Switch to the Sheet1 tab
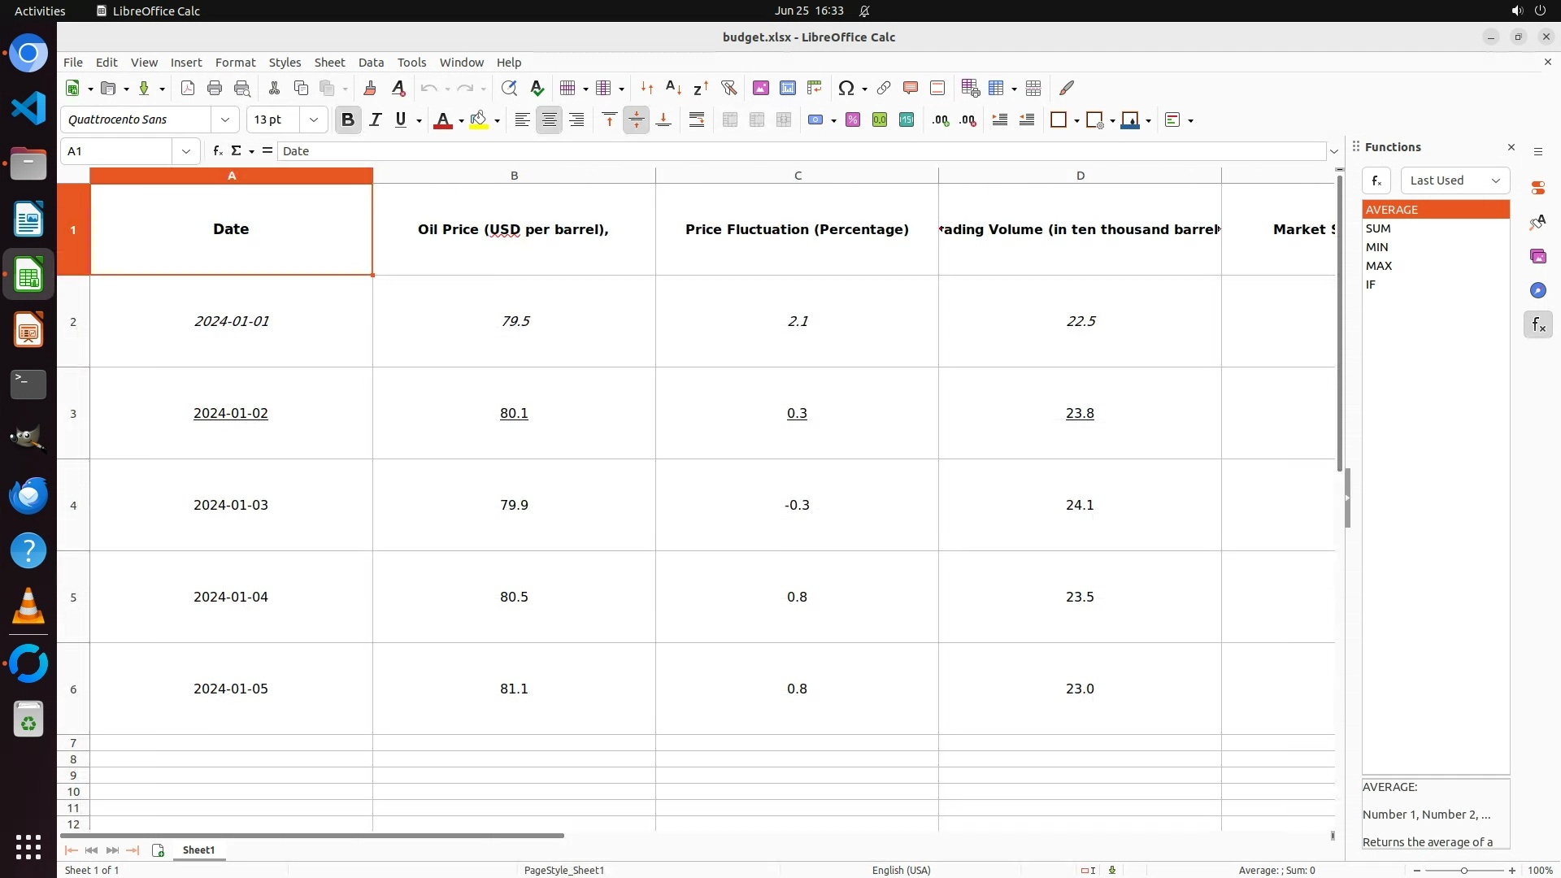This screenshot has height=878, width=1561. pos(198,850)
